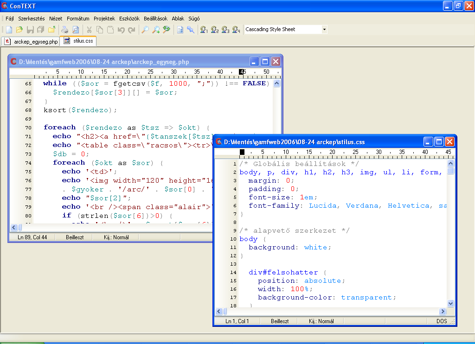
Task: Click 'Kij.: Normál' in the php status bar
Action: [x=116, y=237]
